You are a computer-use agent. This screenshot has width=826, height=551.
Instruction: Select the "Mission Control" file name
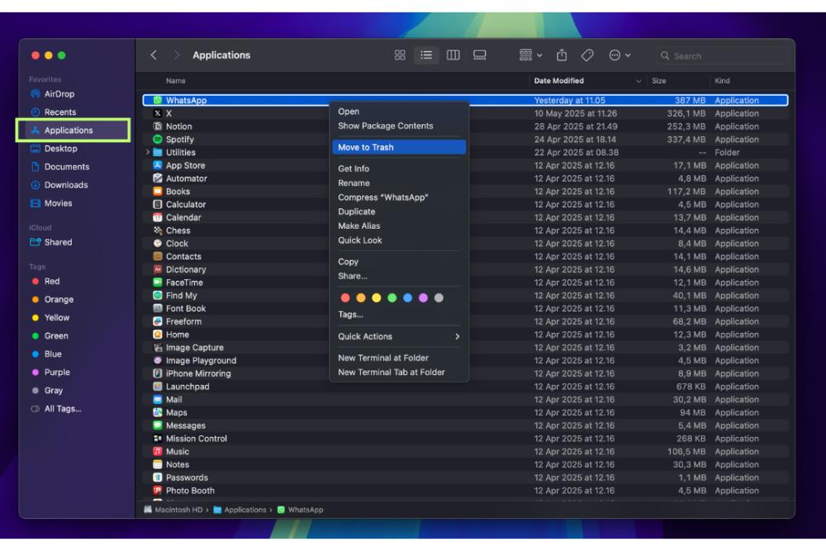coord(197,439)
